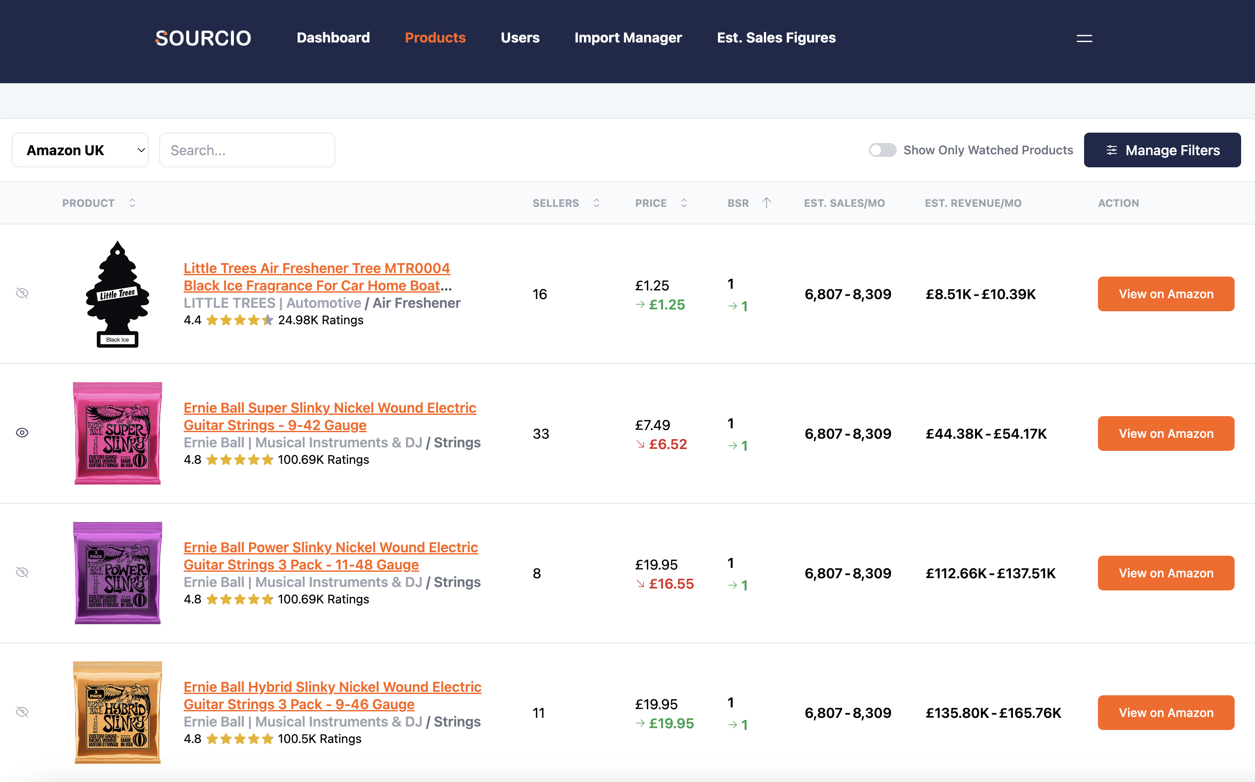Sort the PRODUCT column alphabetically
This screenshot has height=782, width=1255.
coord(132,203)
